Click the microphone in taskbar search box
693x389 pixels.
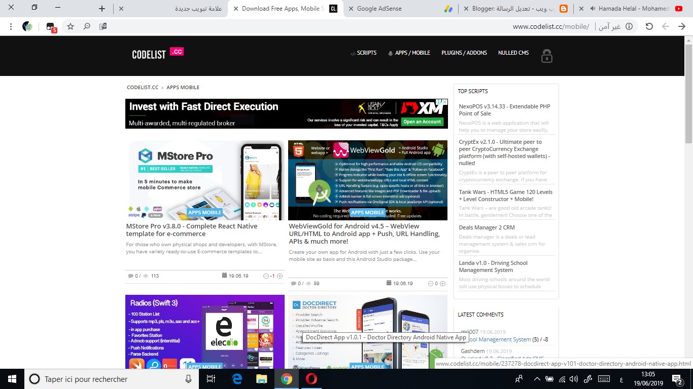click(189, 379)
